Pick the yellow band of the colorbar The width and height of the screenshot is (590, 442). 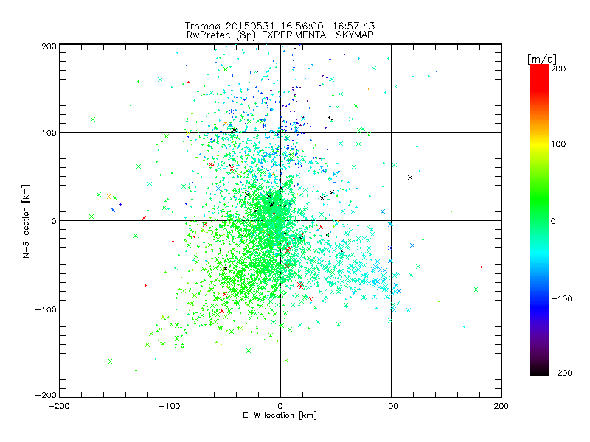coord(540,144)
